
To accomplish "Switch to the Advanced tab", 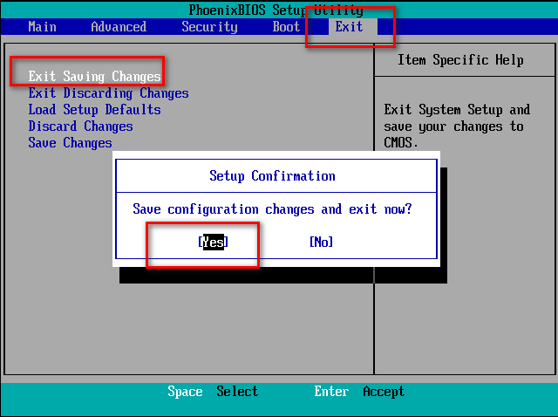I will (x=119, y=27).
